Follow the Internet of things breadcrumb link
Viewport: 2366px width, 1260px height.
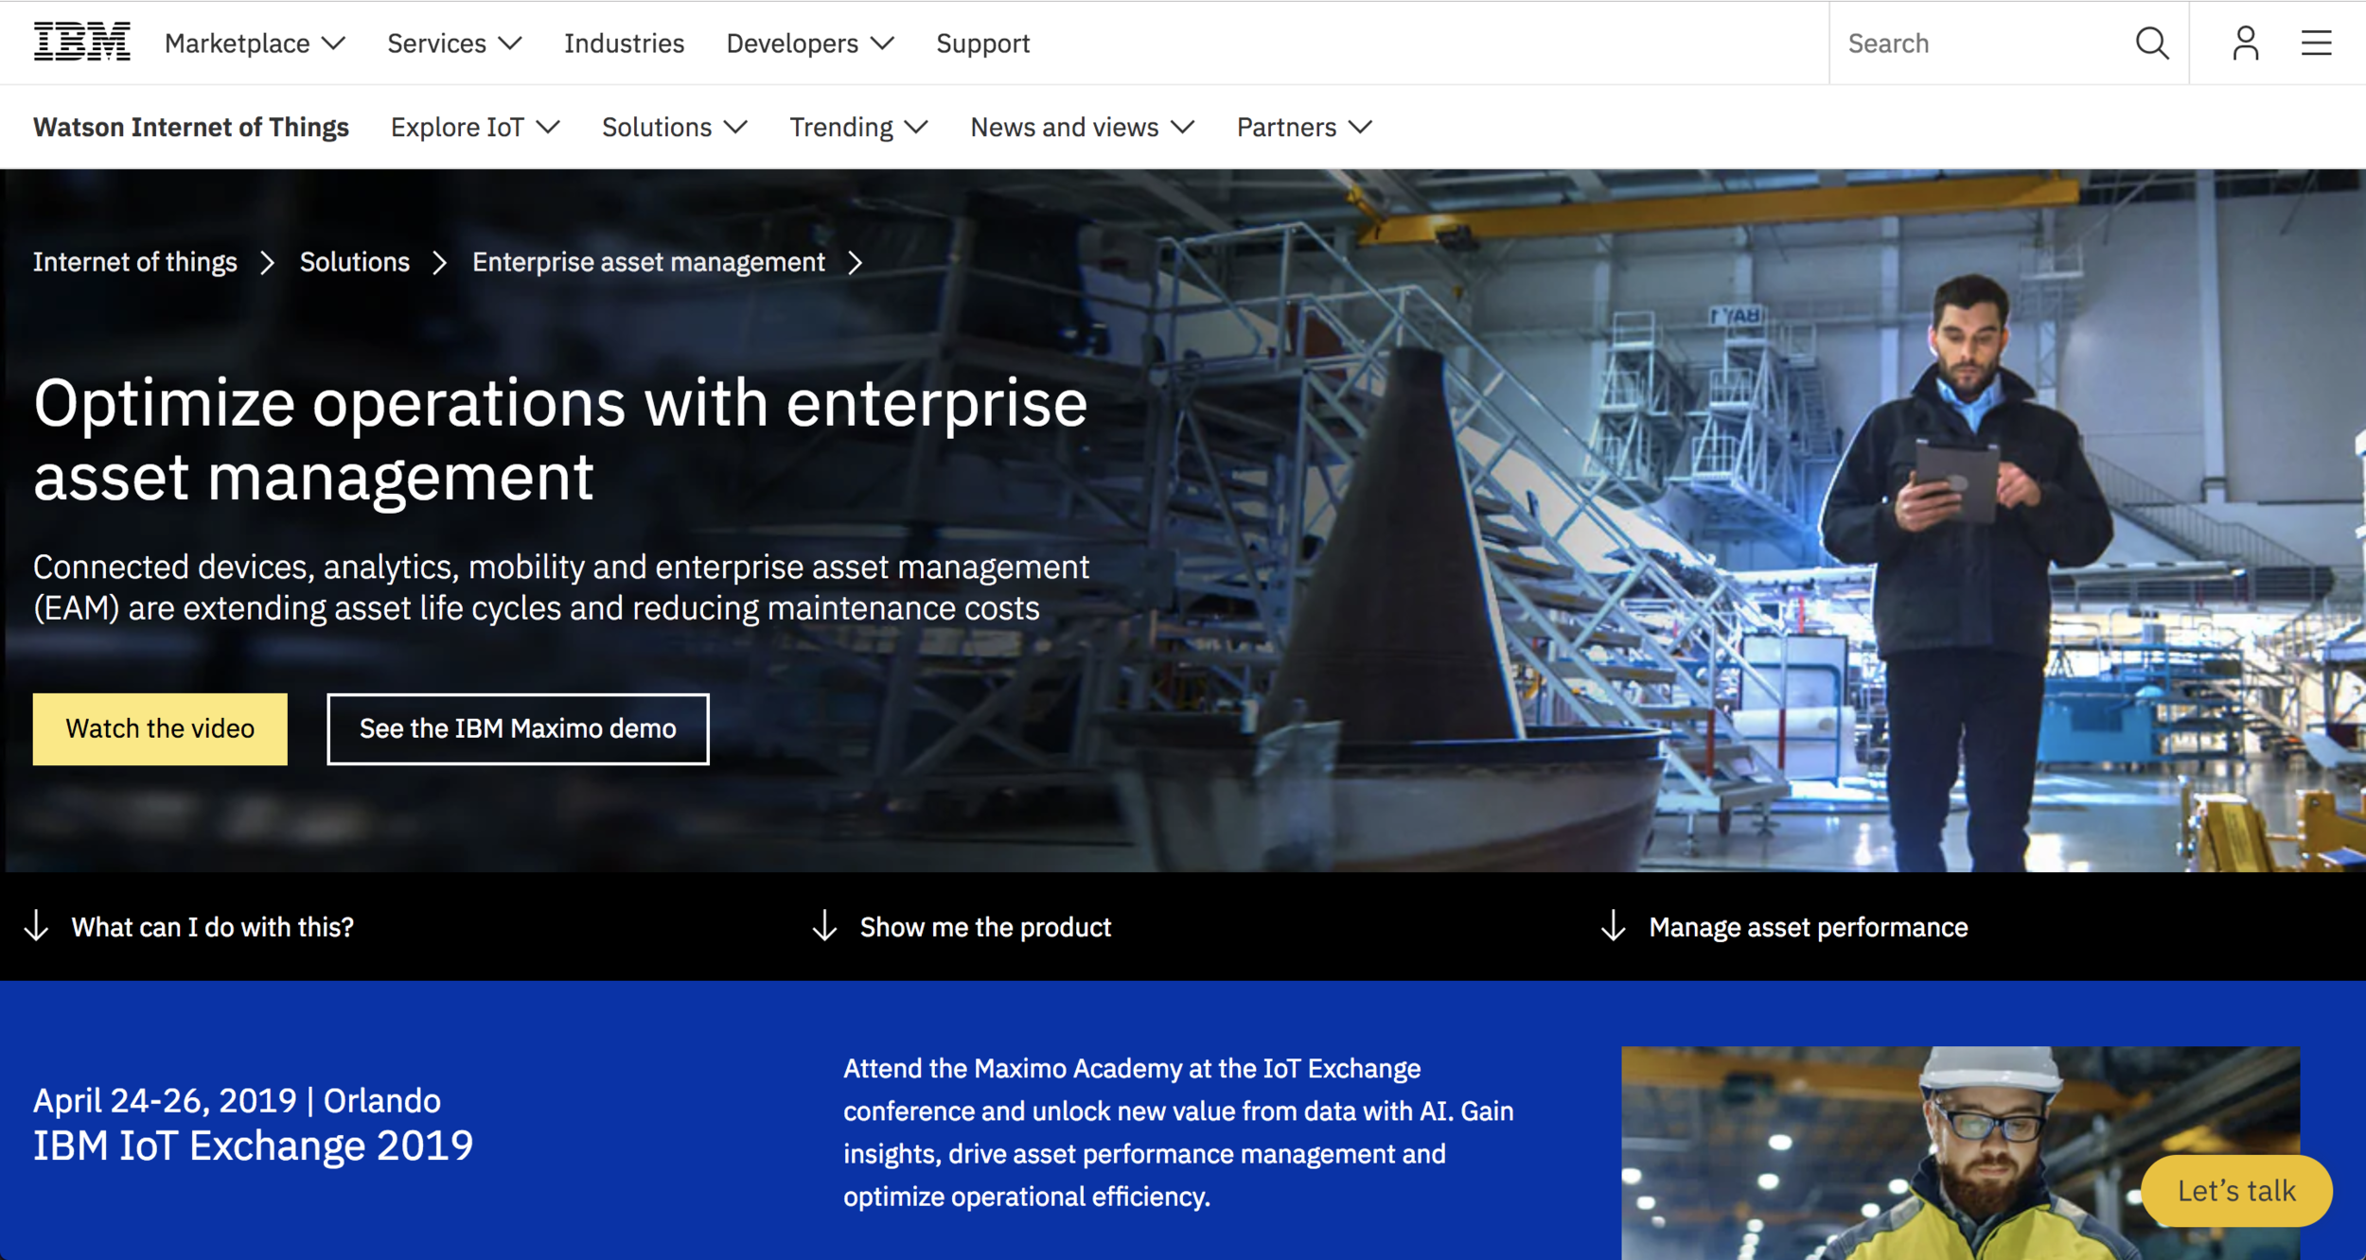[x=135, y=263]
